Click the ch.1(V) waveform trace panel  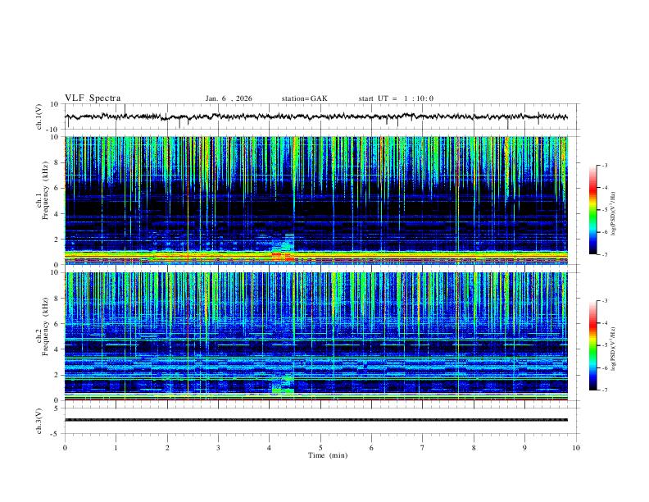[321, 116]
